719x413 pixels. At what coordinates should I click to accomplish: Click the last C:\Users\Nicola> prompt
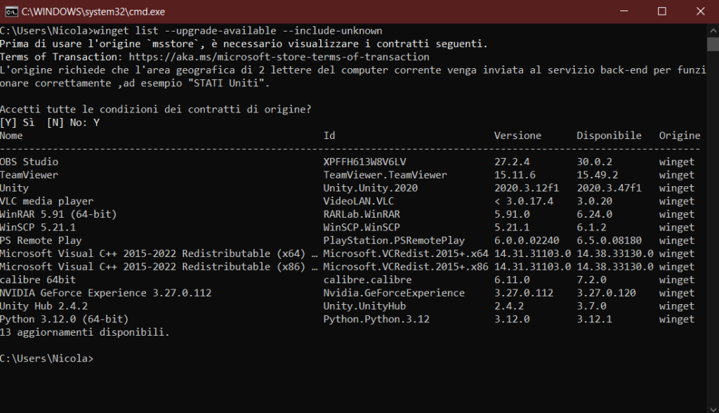[47, 358]
